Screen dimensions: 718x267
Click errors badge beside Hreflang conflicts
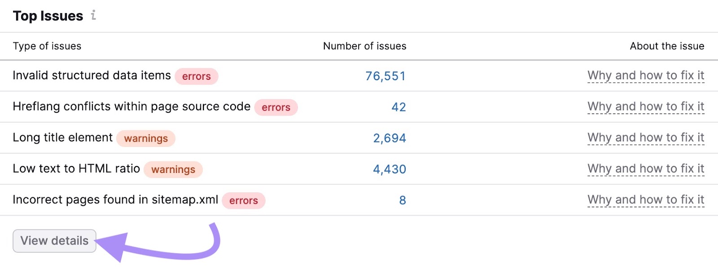(x=276, y=108)
